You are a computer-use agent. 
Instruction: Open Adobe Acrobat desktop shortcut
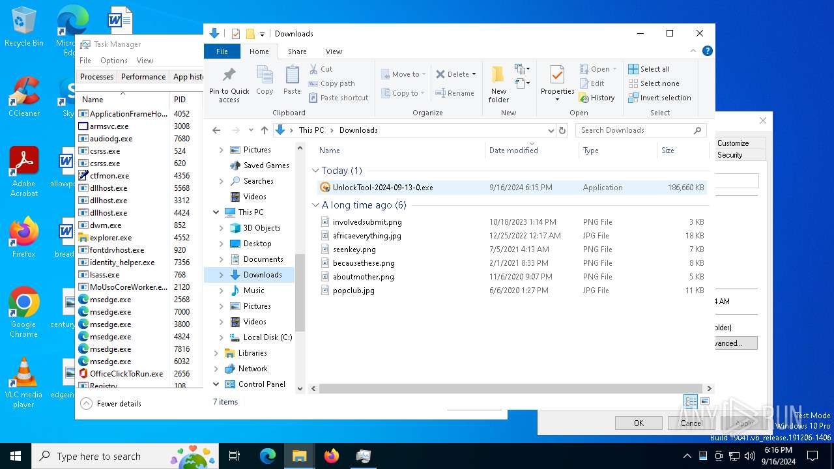tap(23, 171)
